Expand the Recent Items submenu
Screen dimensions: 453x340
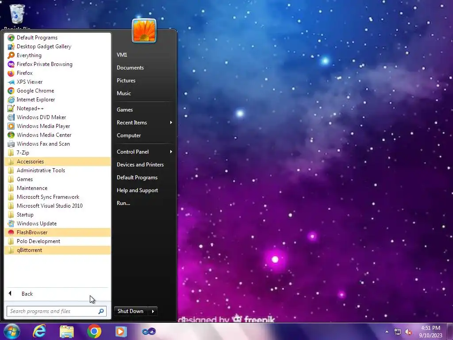click(145, 123)
